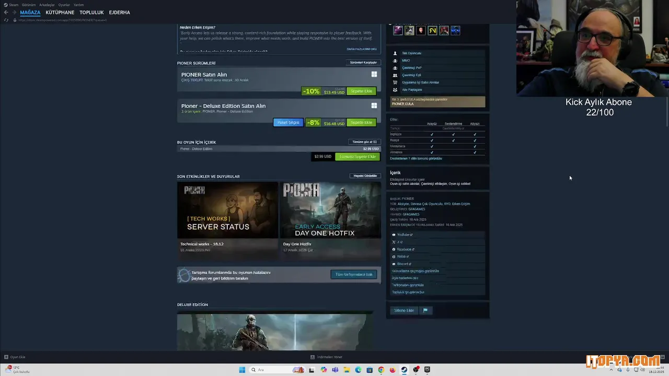This screenshot has width=669, height=376.
Task: Click Hepsini Görüntüle for events
Action: pos(365,176)
